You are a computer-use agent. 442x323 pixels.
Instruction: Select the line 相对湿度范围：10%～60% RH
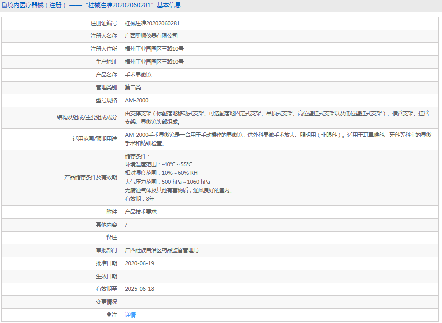point(161,173)
